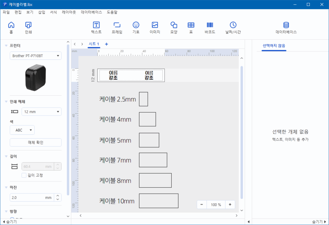Open the Database (데이터베이스) toolbar icon

[x=286, y=25]
